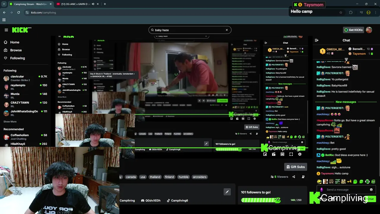Open JohnWhatsGoingOn channel in the left sidebar list
This screenshot has height=214, width=380.
[x=25, y=113]
